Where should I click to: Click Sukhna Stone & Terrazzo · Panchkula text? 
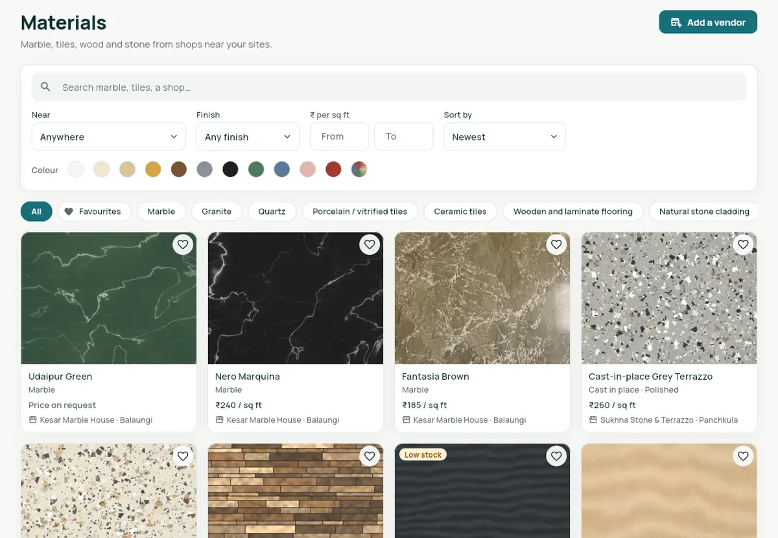[669, 420]
